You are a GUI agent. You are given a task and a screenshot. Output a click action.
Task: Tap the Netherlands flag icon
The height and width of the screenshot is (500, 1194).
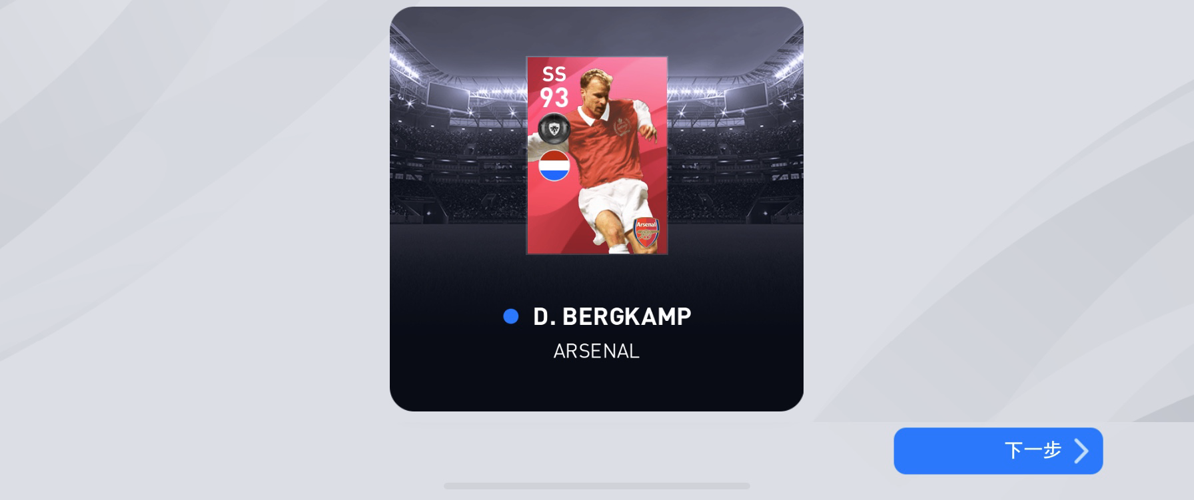point(554,166)
